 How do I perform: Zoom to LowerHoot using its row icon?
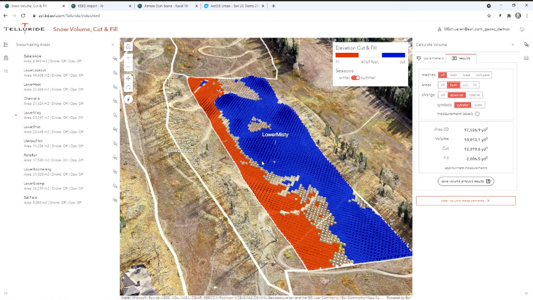coord(115,87)
